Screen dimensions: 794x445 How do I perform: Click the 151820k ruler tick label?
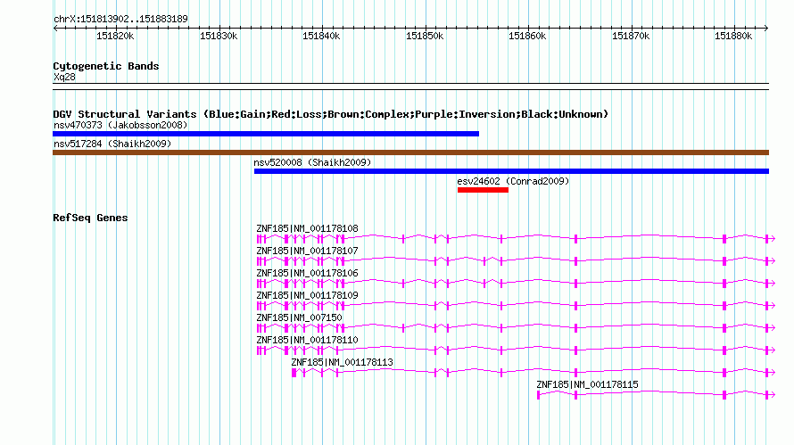pos(115,36)
